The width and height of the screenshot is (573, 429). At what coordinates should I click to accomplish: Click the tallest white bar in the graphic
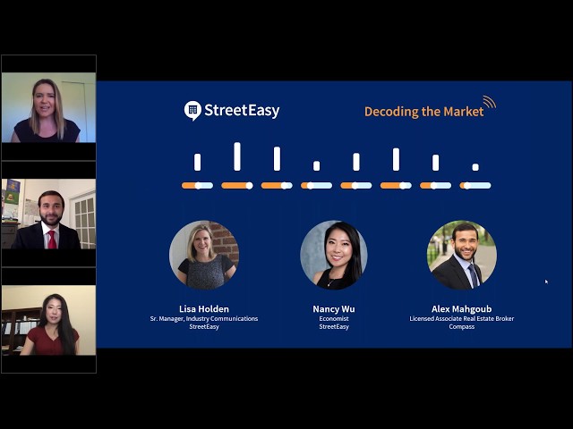(237, 156)
